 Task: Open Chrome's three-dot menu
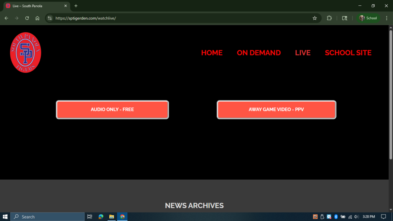pyautogui.click(x=386, y=18)
